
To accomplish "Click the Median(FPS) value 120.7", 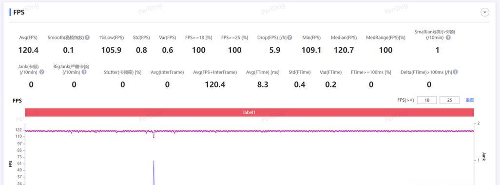I will tap(344, 50).
